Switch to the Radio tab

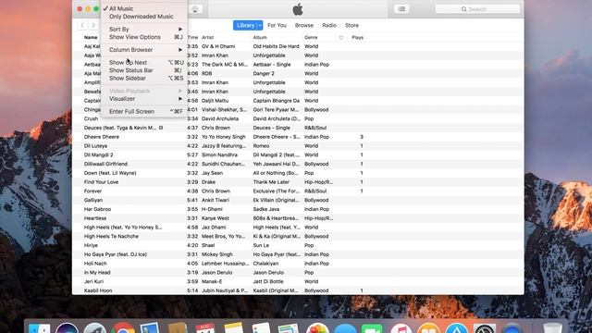[329, 25]
